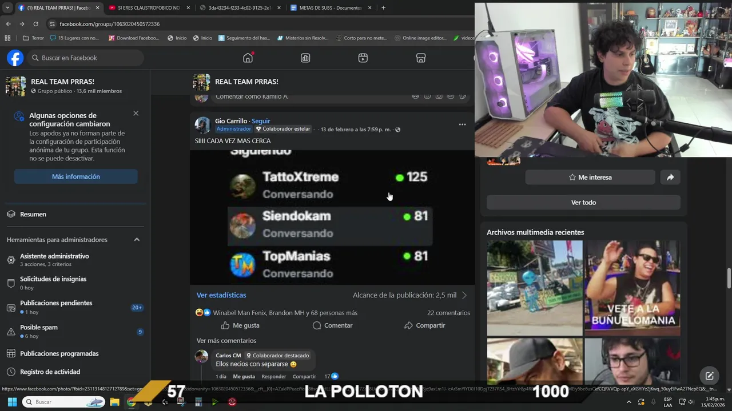Open Resumen in the group sidebar
The width and height of the screenshot is (732, 411).
coord(75,214)
